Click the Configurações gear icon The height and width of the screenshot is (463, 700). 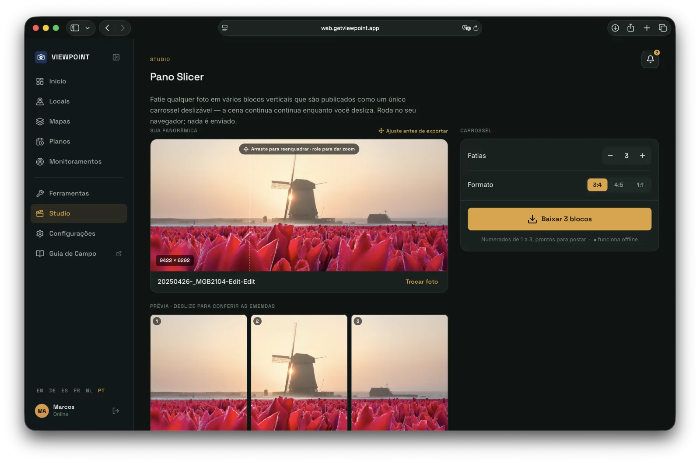click(x=40, y=233)
